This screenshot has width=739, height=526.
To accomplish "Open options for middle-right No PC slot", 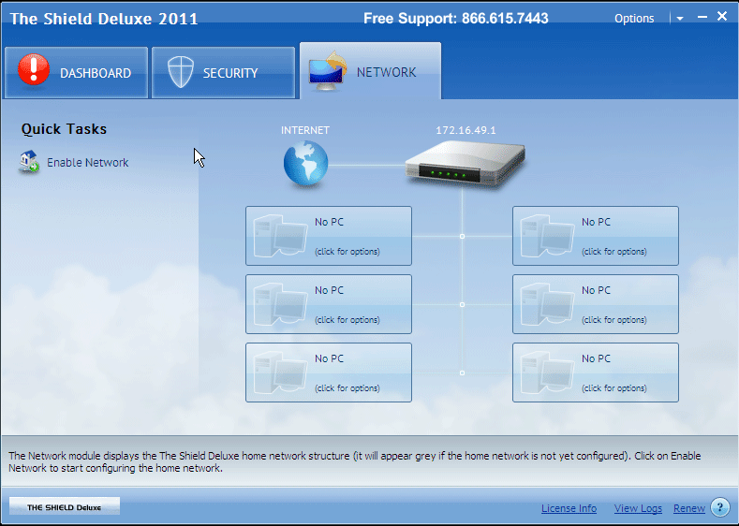I will click(596, 304).
